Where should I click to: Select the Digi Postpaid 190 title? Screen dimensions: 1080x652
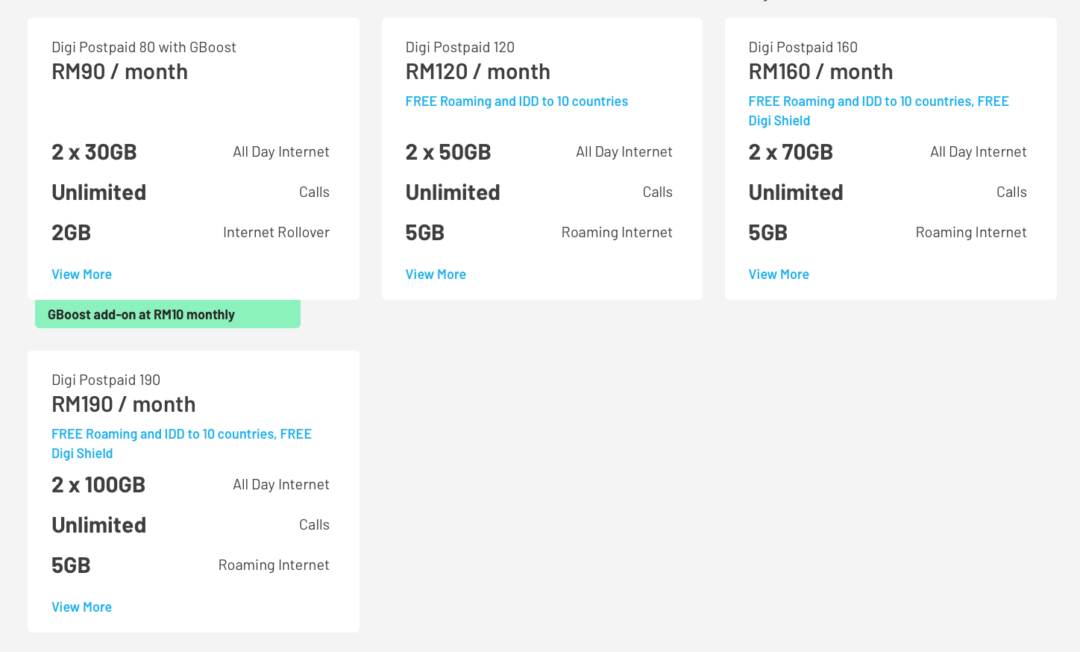click(x=106, y=380)
